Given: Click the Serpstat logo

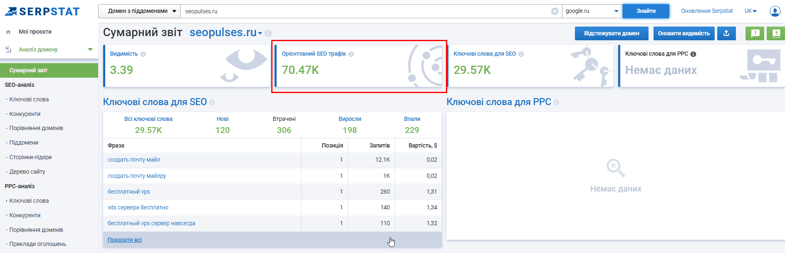Looking at the screenshot, I should click(x=42, y=11).
